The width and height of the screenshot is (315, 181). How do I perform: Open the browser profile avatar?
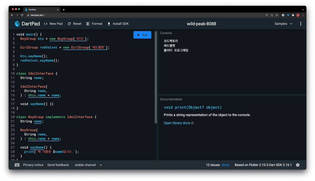[x=298, y=15]
